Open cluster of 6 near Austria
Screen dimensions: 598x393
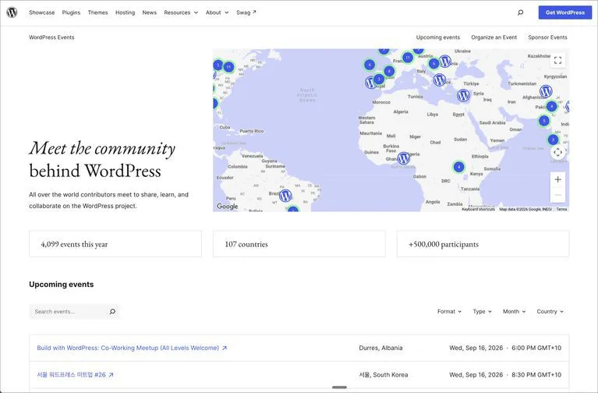tap(433, 64)
